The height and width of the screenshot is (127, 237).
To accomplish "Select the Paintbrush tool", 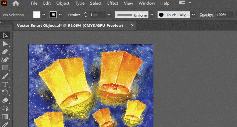I will tap(5, 76).
